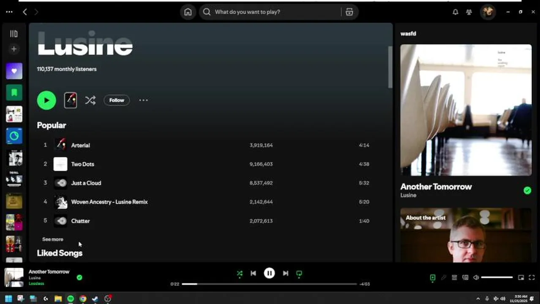Toggle repeat in the player controls
The image size is (540, 304).
point(299,273)
